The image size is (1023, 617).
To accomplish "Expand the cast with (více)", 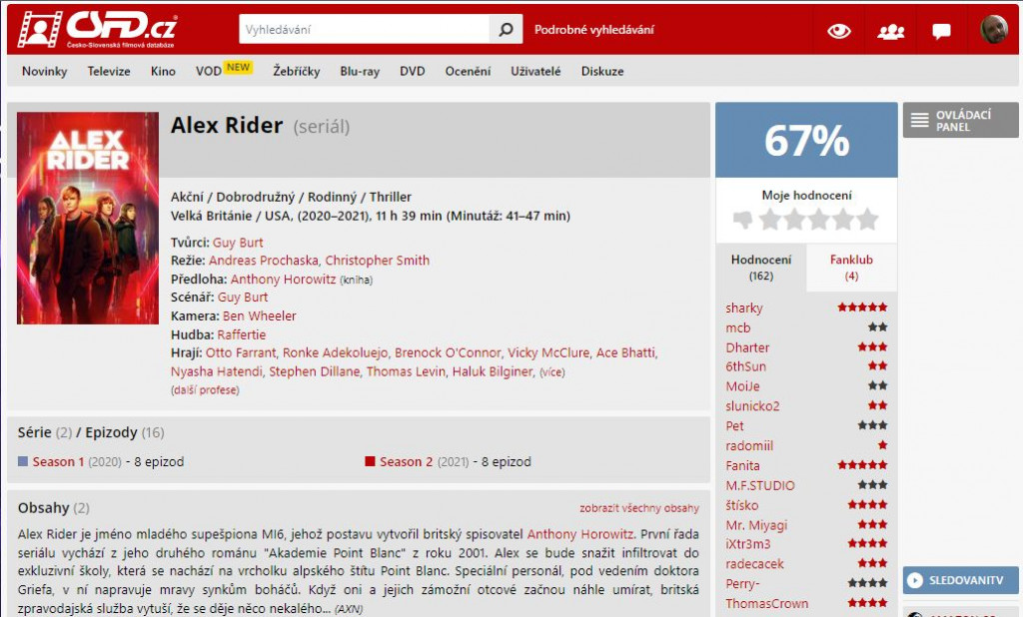I will [x=551, y=372].
